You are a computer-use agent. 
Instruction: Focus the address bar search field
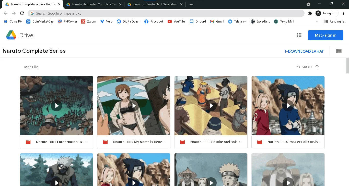[x=166, y=13]
